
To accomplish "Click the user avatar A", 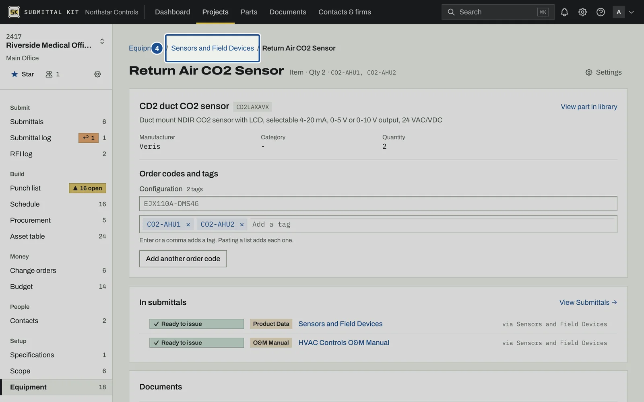I will [x=619, y=12].
